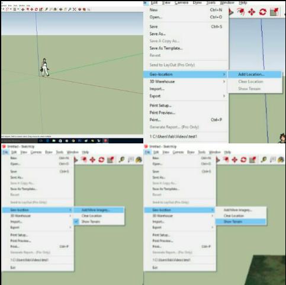Select Move tool in bottom-right screenshot toolbar
The image size is (286, 285).
pyautogui.click(x=234, y=159)
